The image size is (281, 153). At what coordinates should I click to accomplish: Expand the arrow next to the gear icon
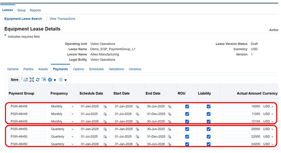pos(55,80)
